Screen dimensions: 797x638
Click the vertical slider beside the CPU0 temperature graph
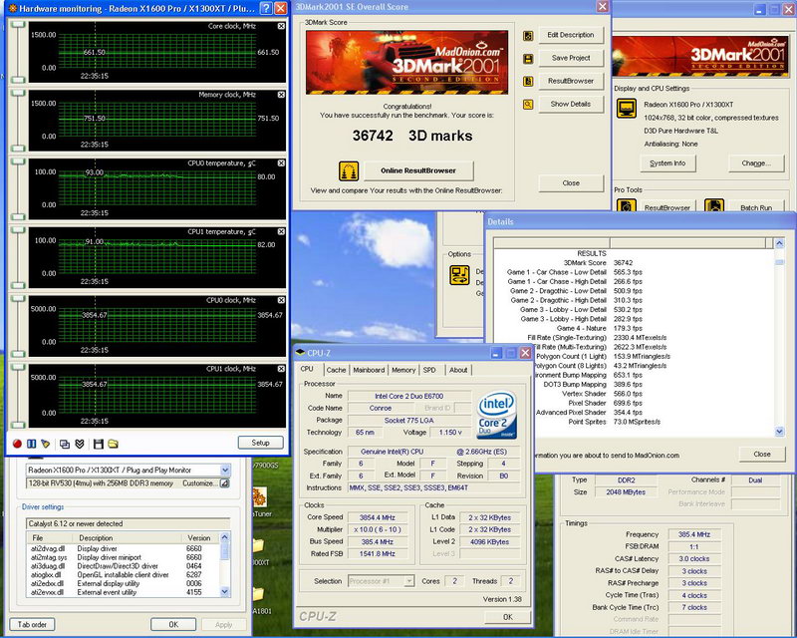pyautogui.click(x=18, y=188)
